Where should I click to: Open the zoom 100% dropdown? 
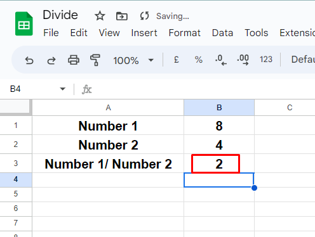(x=133, y=60)
